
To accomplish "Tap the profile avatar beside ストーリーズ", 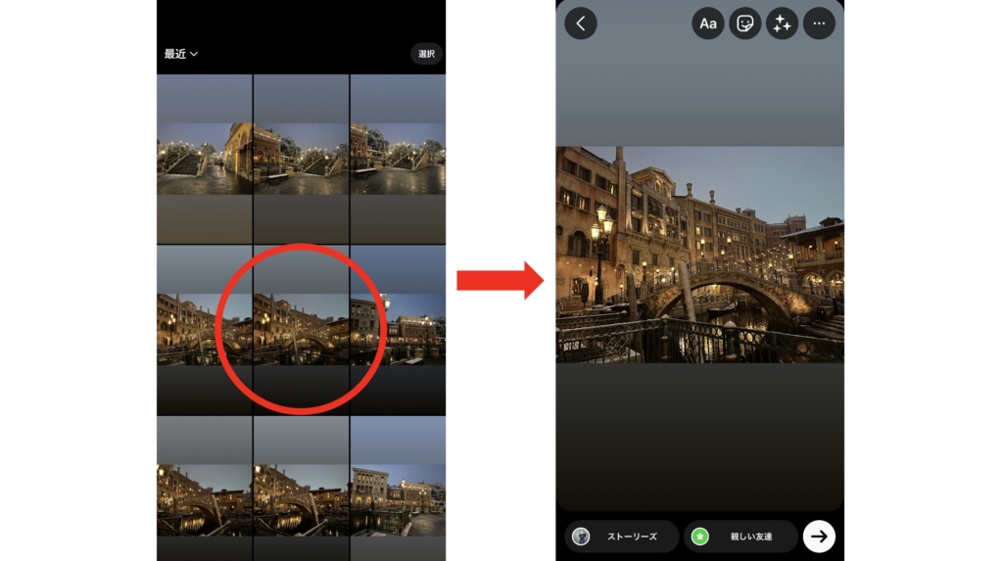I will [x=581, y=537].
